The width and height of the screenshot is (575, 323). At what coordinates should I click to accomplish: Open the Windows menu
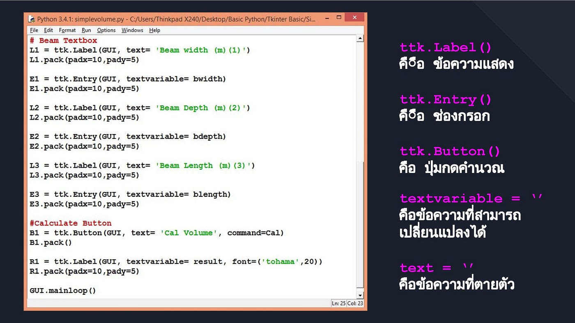pyautogui.click(x=132, y=30)
